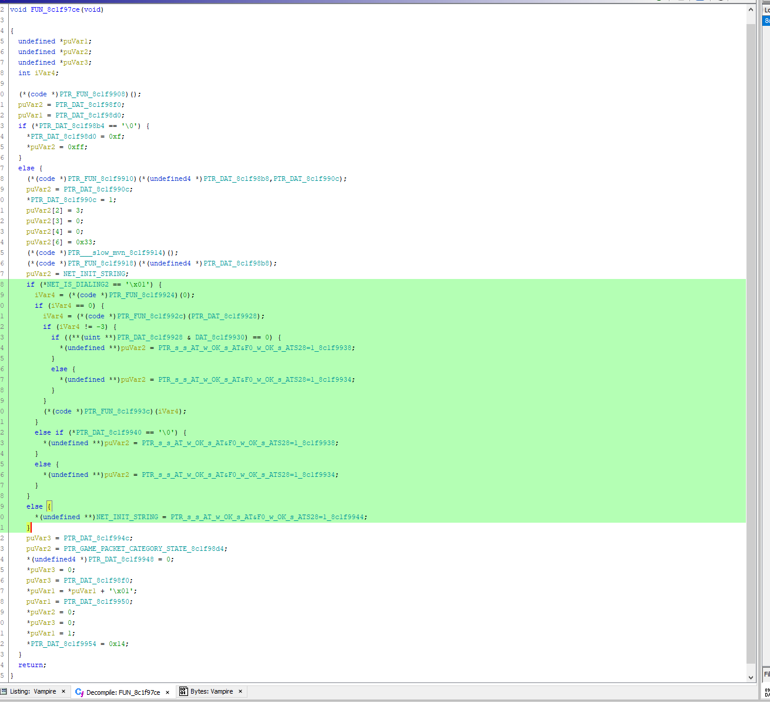Click the decompiler scrollbar up arrow
The image size is (770, 703).
tap(751, 9)
